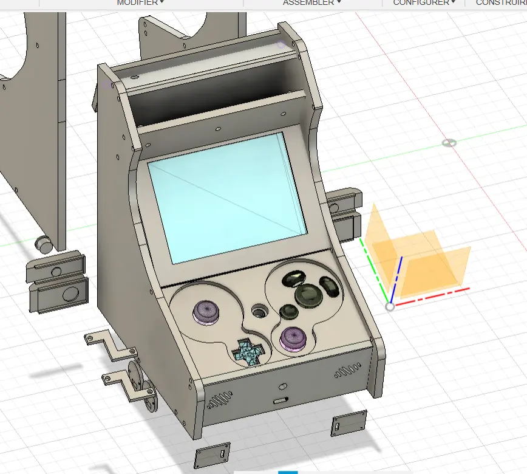The height and width of the screenshot is (474, 527).
Task: Select the red X axis line
Action: [432, 297]
